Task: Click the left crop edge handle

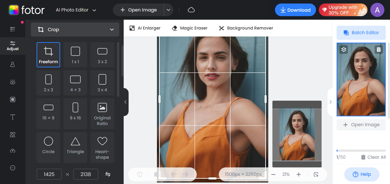Action: pyautogui.click(x=159, y=99)
